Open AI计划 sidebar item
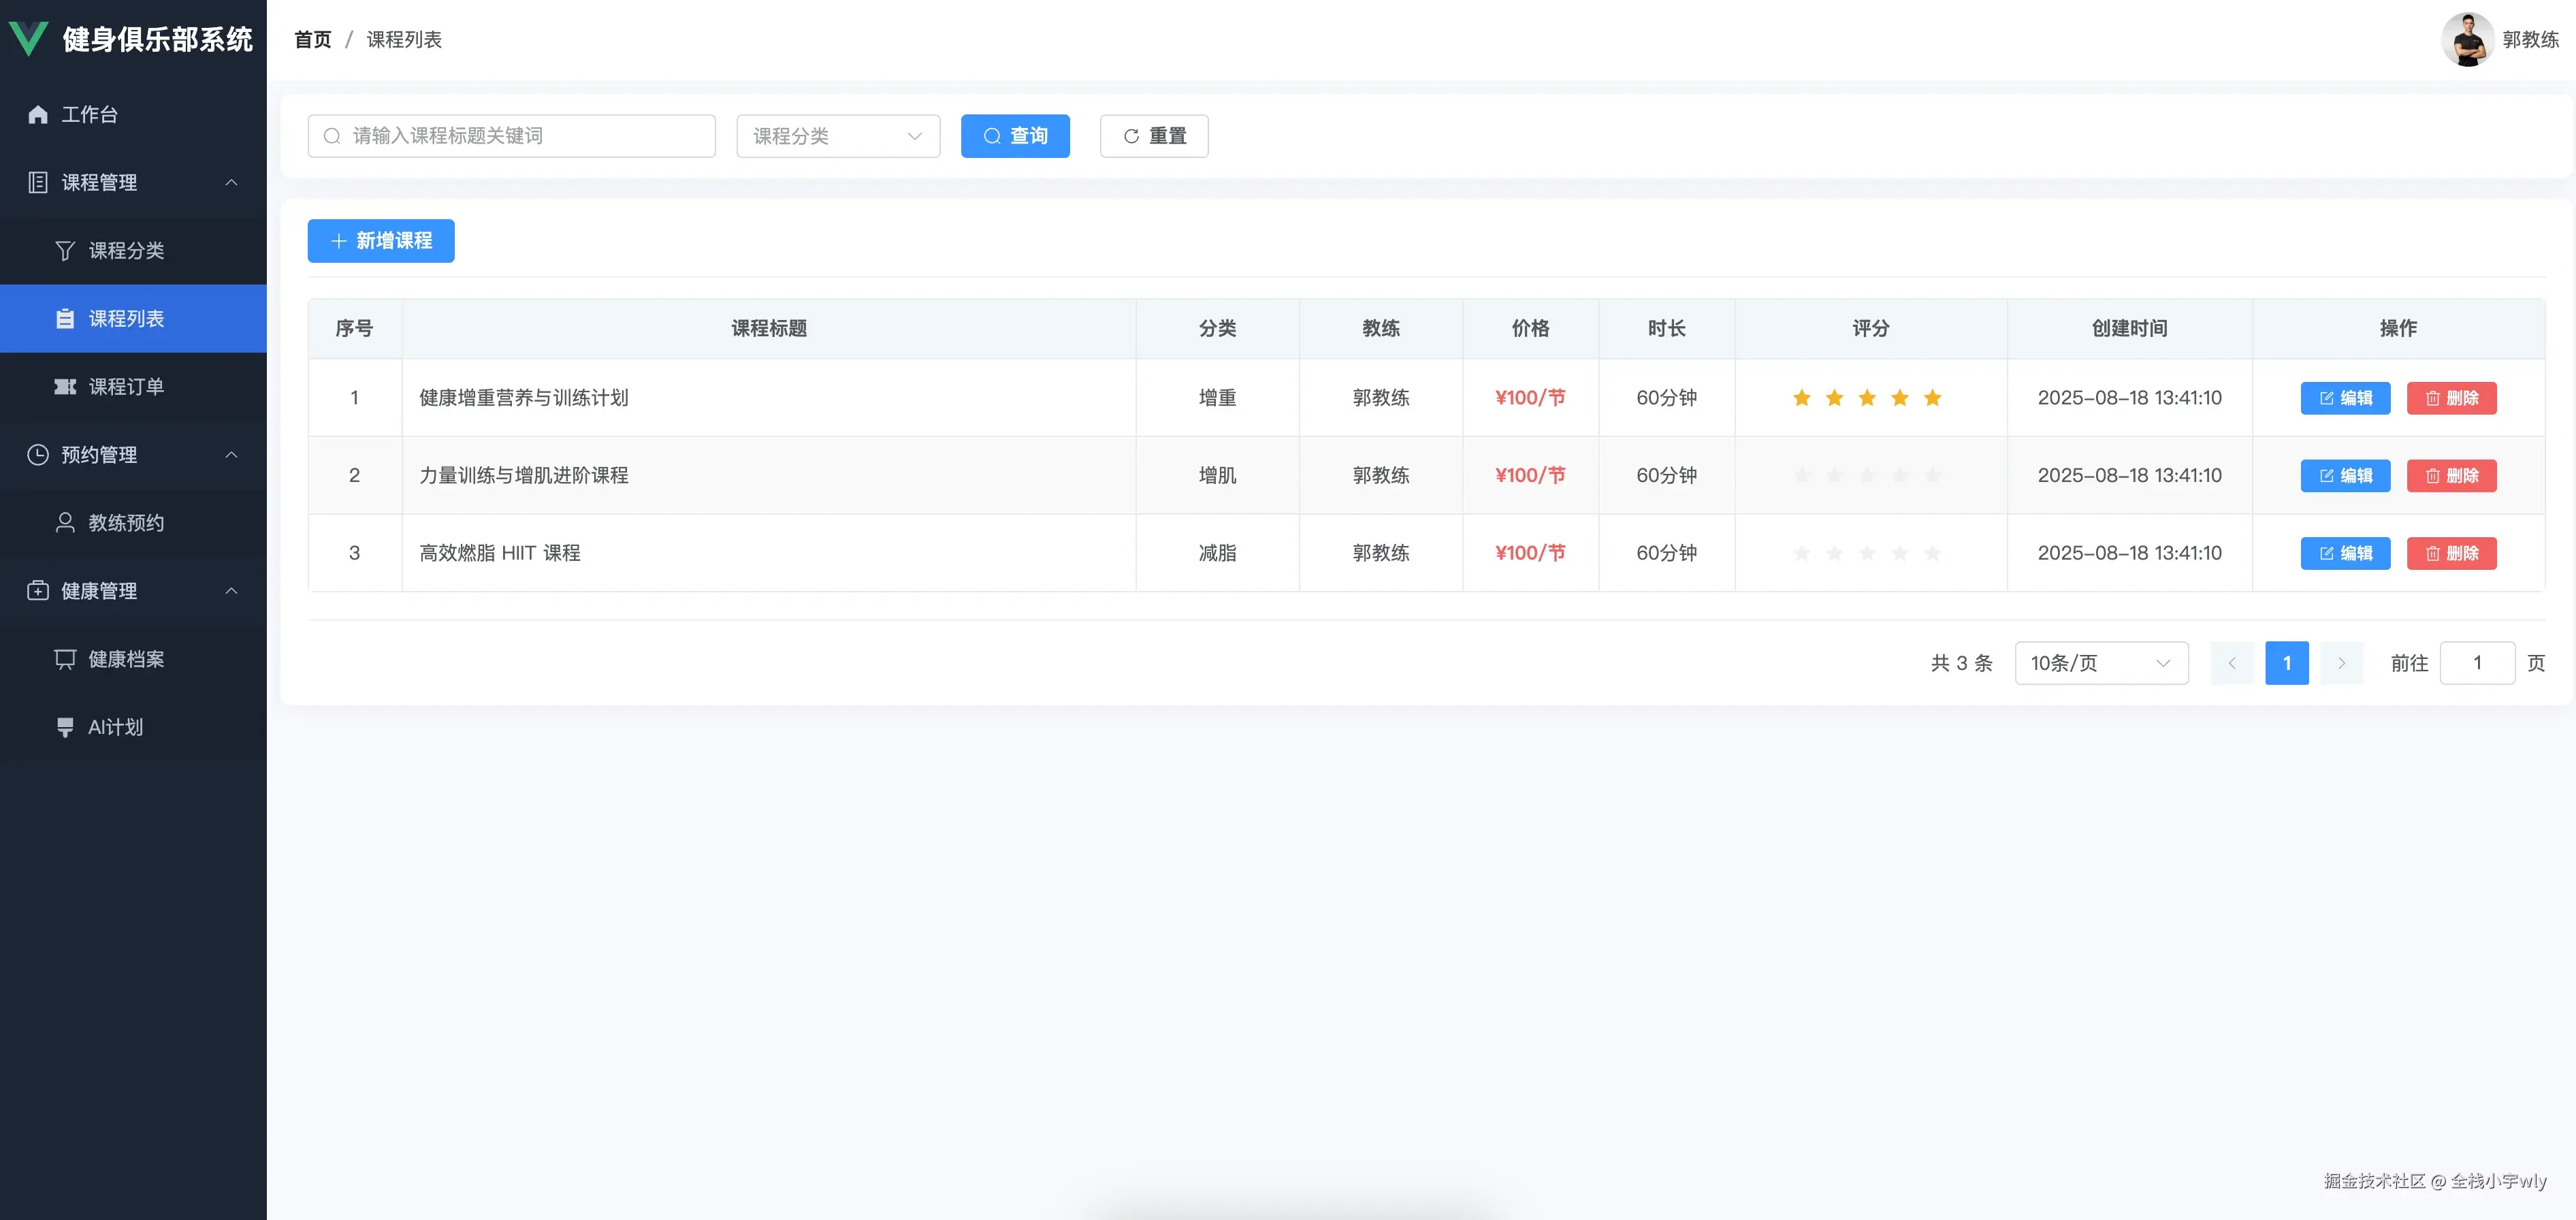This screenshot has width=2576, height=1220. [115, 727]
